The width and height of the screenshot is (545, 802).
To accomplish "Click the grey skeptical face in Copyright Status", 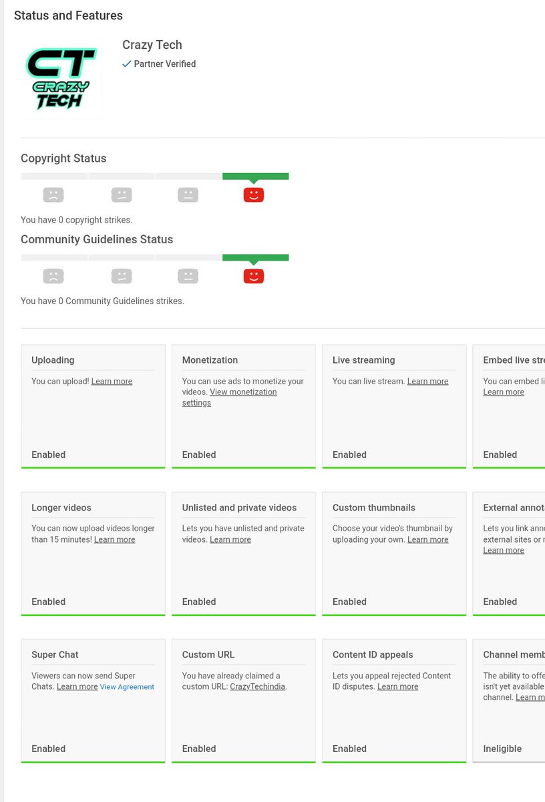I will [121, 194].
